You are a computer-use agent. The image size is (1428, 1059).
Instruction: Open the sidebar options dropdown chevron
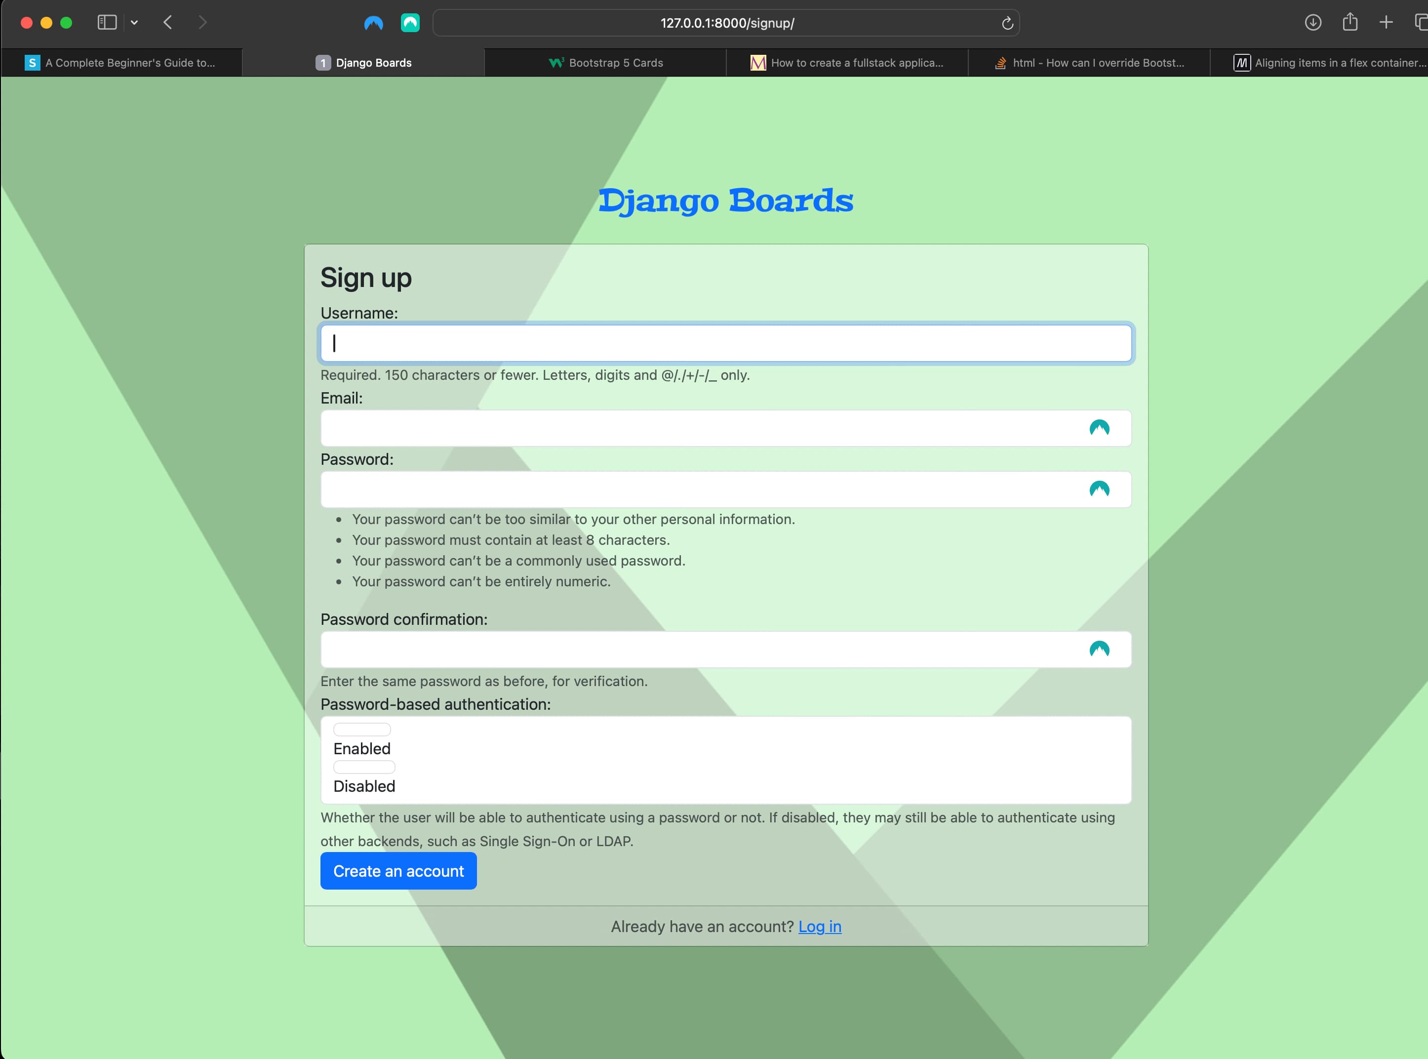(x=134, y=22)
